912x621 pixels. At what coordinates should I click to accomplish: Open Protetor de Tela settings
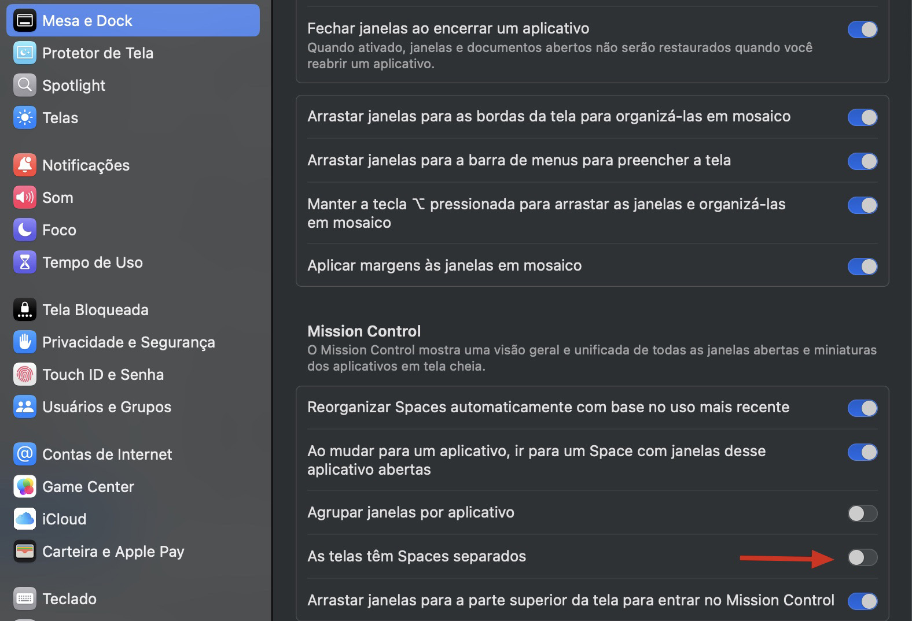pyautogui.click(x=24, y=53)
